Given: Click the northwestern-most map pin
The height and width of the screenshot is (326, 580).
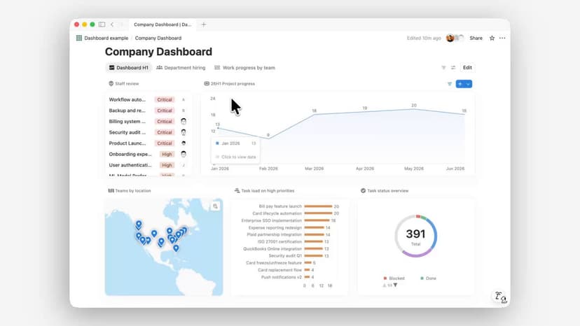Looking at the screenshot, I should 139,224.
